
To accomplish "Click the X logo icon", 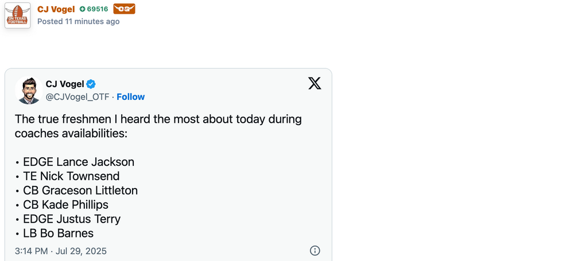I will pos(315,84).
